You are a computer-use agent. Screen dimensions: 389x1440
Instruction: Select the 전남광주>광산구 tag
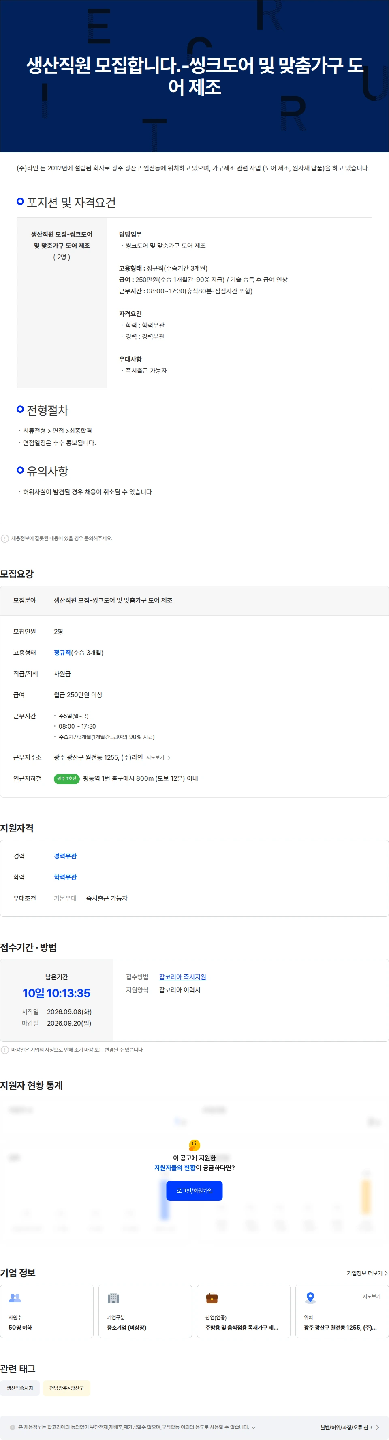click(x=66, y=1388)
